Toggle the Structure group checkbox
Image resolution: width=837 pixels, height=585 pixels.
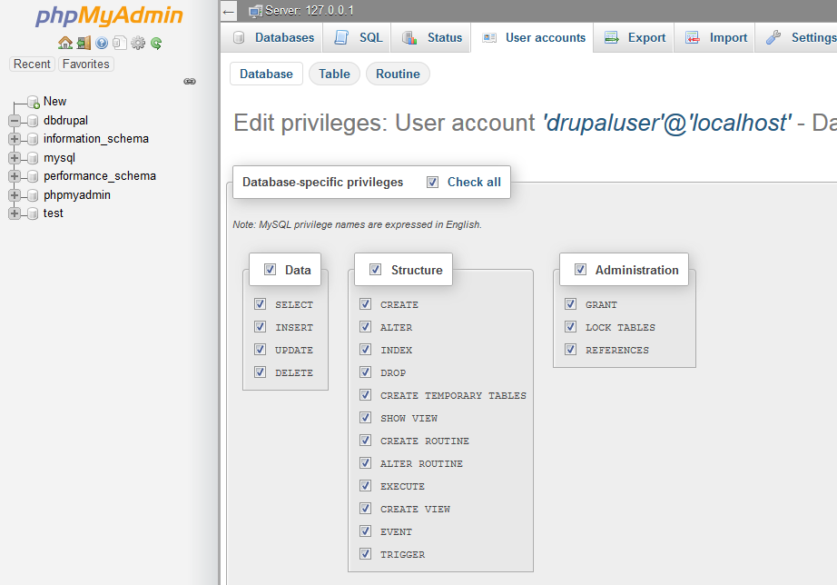pyautogui.click(x=375, y=269)
